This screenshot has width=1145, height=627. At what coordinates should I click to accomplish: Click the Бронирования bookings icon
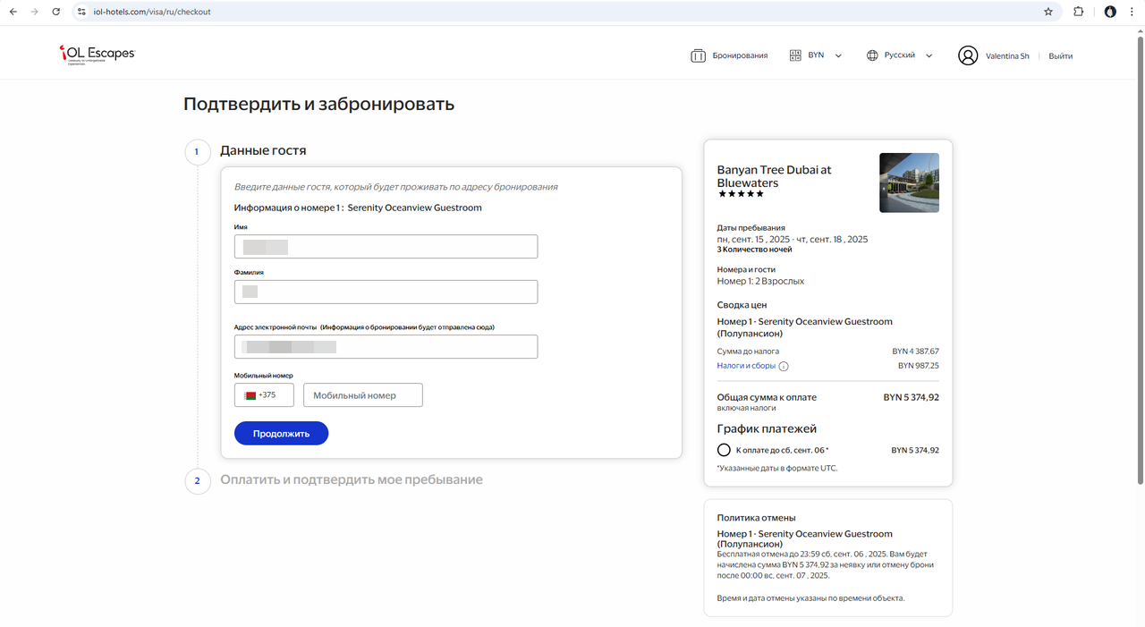(x=699, y=55)
